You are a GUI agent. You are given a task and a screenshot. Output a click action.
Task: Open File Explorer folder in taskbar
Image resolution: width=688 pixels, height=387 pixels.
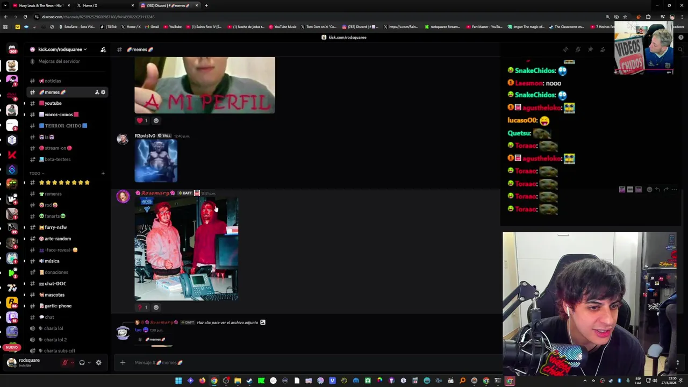tap(238, 381)
